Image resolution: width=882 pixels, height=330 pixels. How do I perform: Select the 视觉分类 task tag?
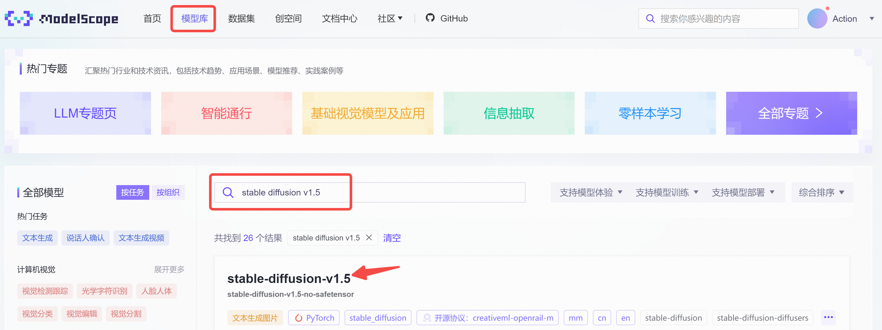click(37, 314)
